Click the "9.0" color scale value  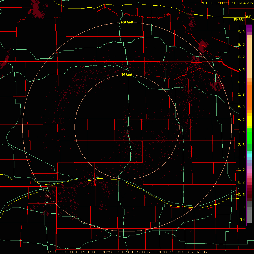pos(241,44)
